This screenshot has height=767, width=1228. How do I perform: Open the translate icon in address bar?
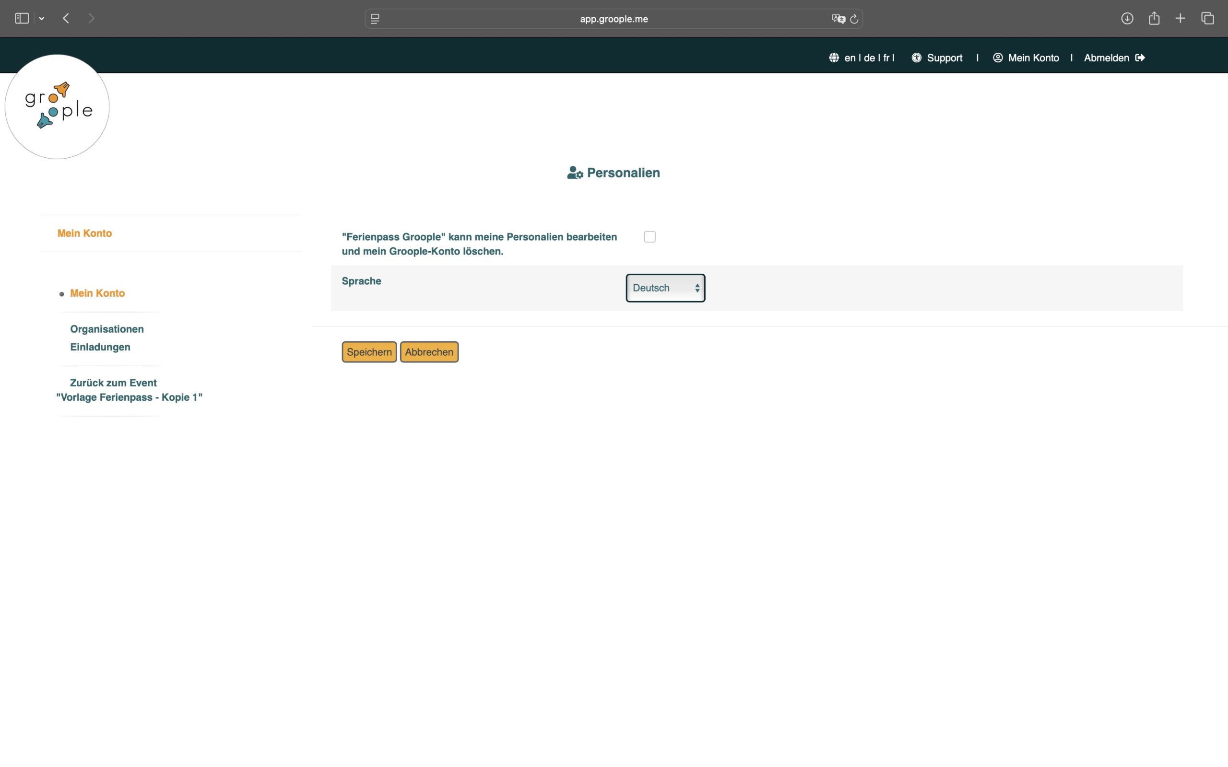(x=838, y=19)
